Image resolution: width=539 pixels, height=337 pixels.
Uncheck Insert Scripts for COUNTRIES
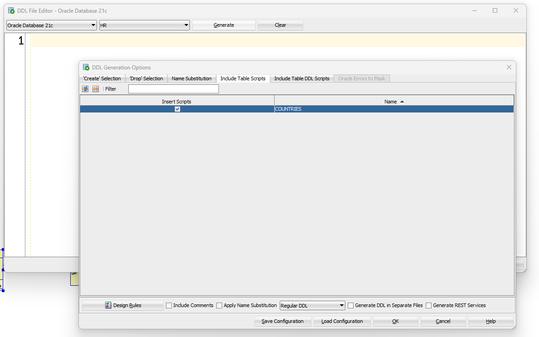point(177,109)
